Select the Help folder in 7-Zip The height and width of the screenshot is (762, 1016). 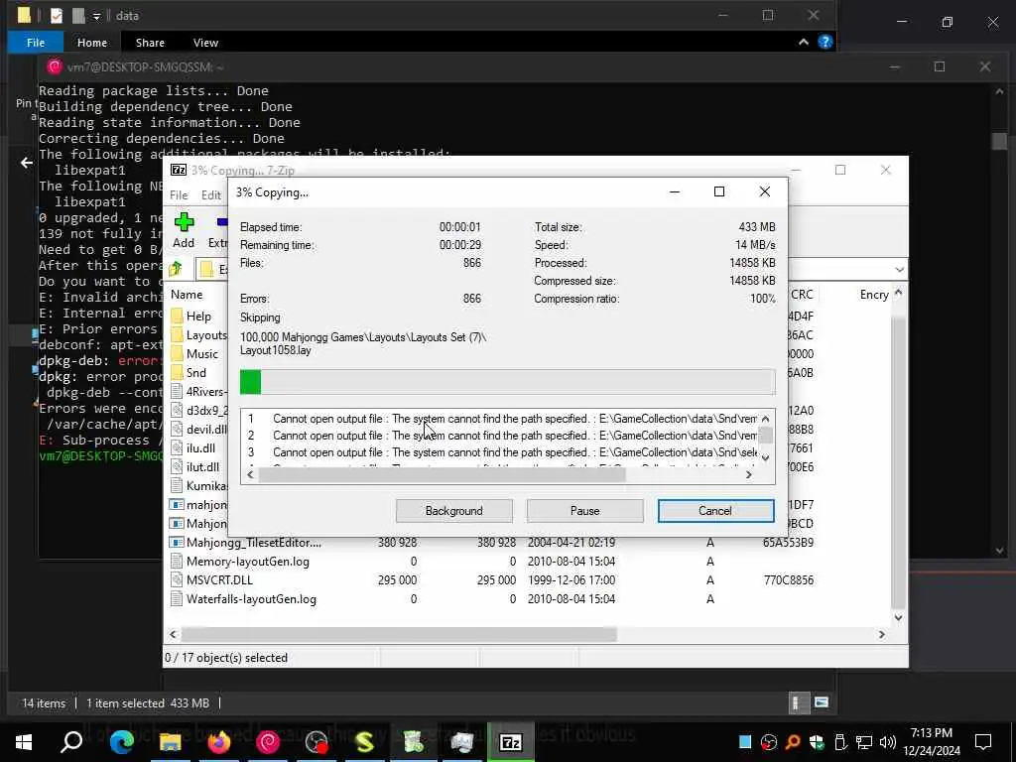(x=198, y=317)
